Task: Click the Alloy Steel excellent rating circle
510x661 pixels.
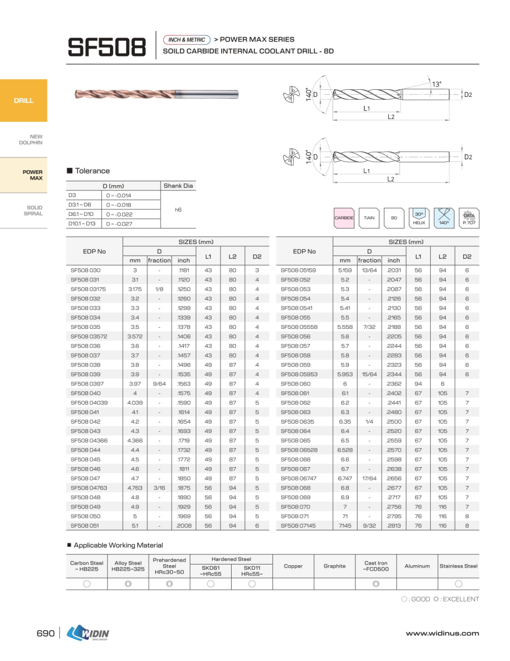Action: (x=128, y=584)
